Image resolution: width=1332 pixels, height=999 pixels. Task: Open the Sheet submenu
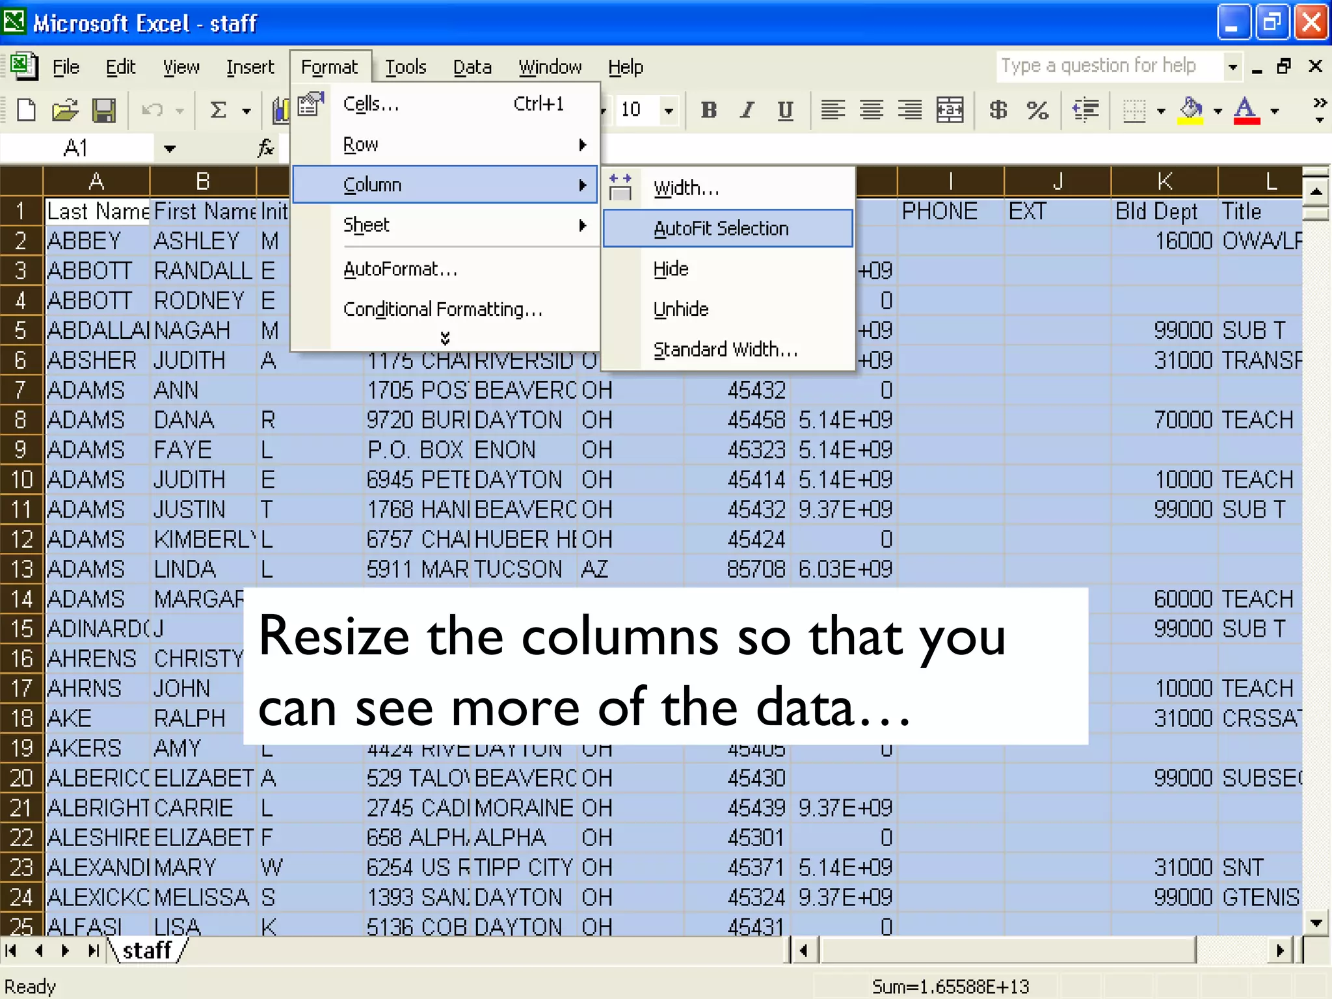point(445,225)
